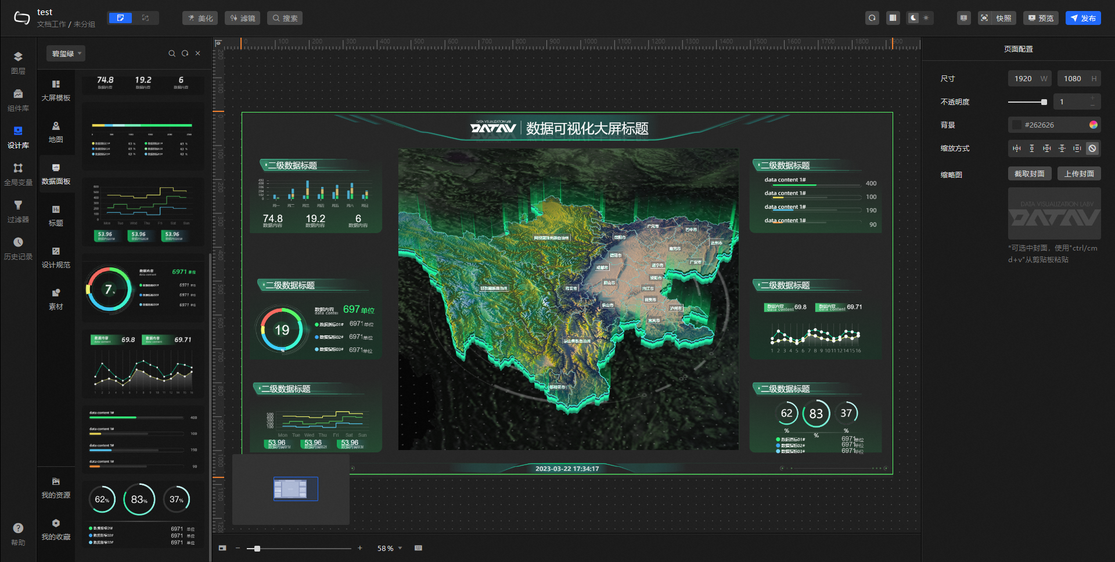Click the refresh icon in top toolbar
Viewport: 1115px width, 562px height.
pos(872,18)
